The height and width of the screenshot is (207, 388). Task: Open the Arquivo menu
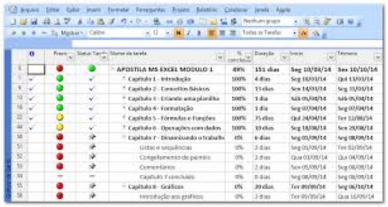[x=30, y=10]
